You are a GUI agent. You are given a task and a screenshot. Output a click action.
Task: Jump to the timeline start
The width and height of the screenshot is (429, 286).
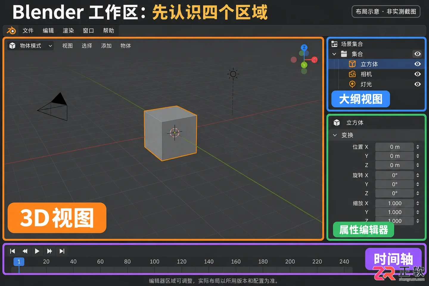coord(13,251)
